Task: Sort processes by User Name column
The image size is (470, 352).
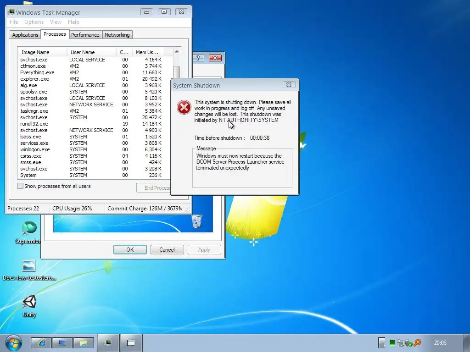Action: pyautogui.click(x=92, y=52)
